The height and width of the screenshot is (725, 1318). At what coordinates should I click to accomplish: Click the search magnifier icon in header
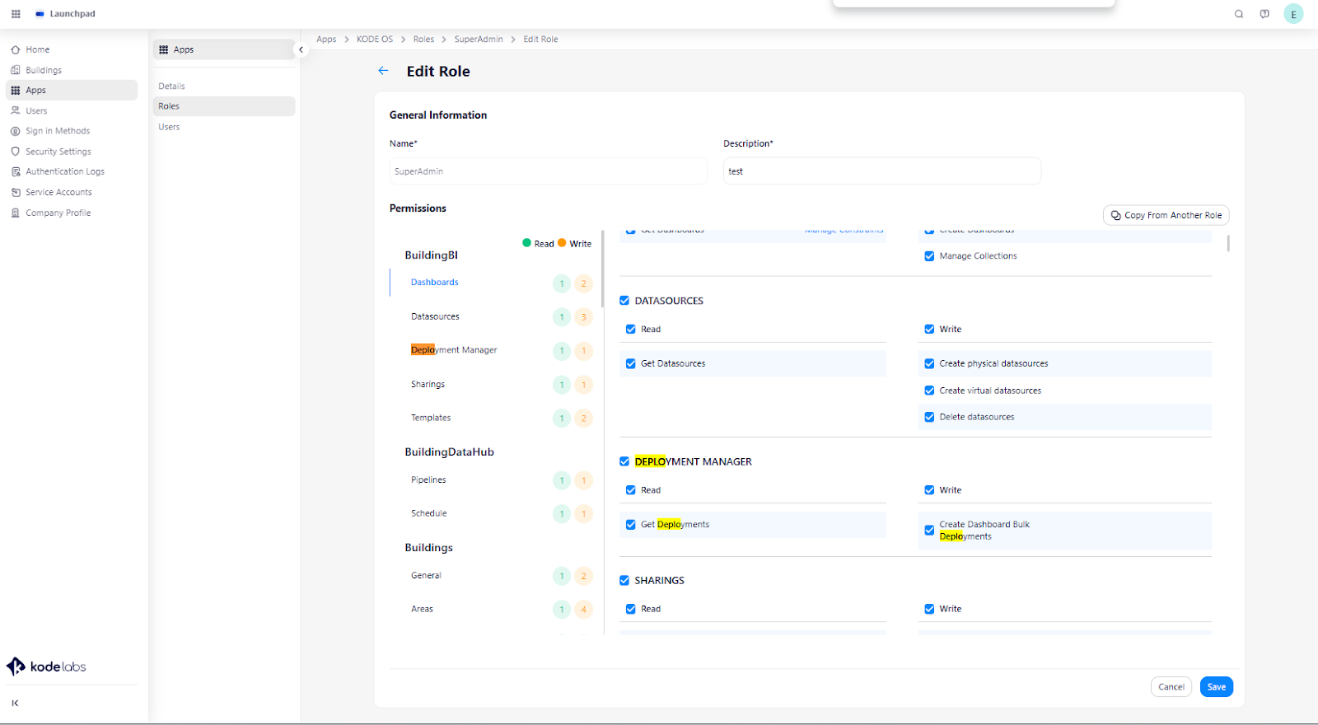1238,14
